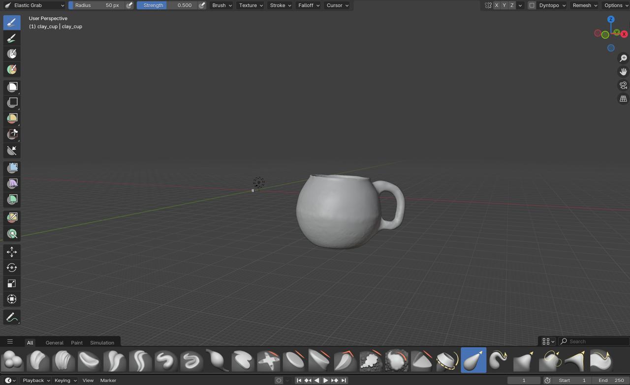Select the Box Mask tool
Image resolution: width=630 pixels, height=385 pixels.
coord(12,87)
